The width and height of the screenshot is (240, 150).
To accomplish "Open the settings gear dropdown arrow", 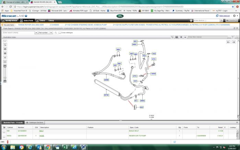I will tap(237, 16).
